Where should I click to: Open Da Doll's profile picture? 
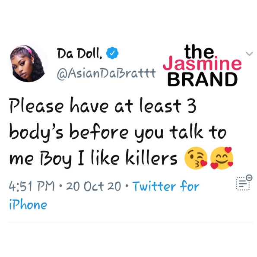point(28,63)
